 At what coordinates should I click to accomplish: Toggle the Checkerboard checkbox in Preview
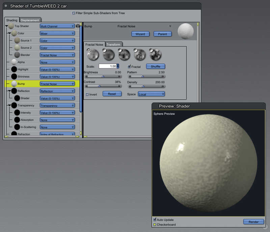click(x=155, y=225)
